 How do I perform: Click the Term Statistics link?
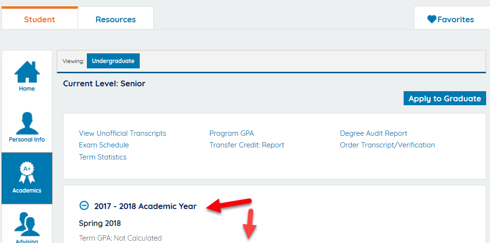(103, 157)
